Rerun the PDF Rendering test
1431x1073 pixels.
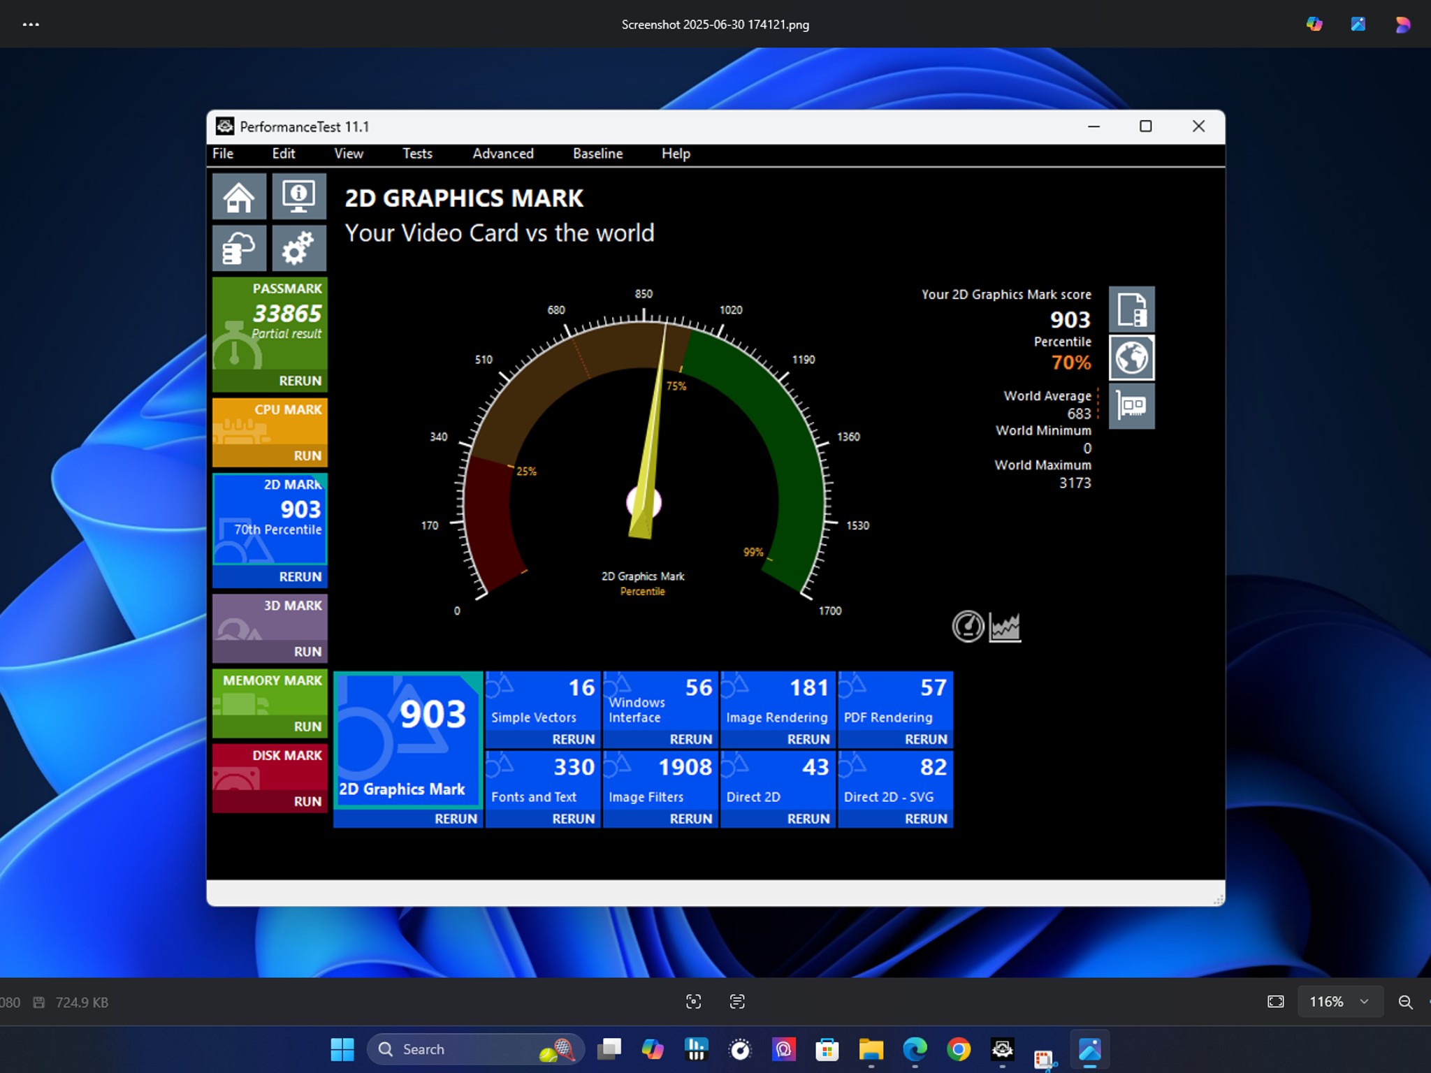(926, 739)
